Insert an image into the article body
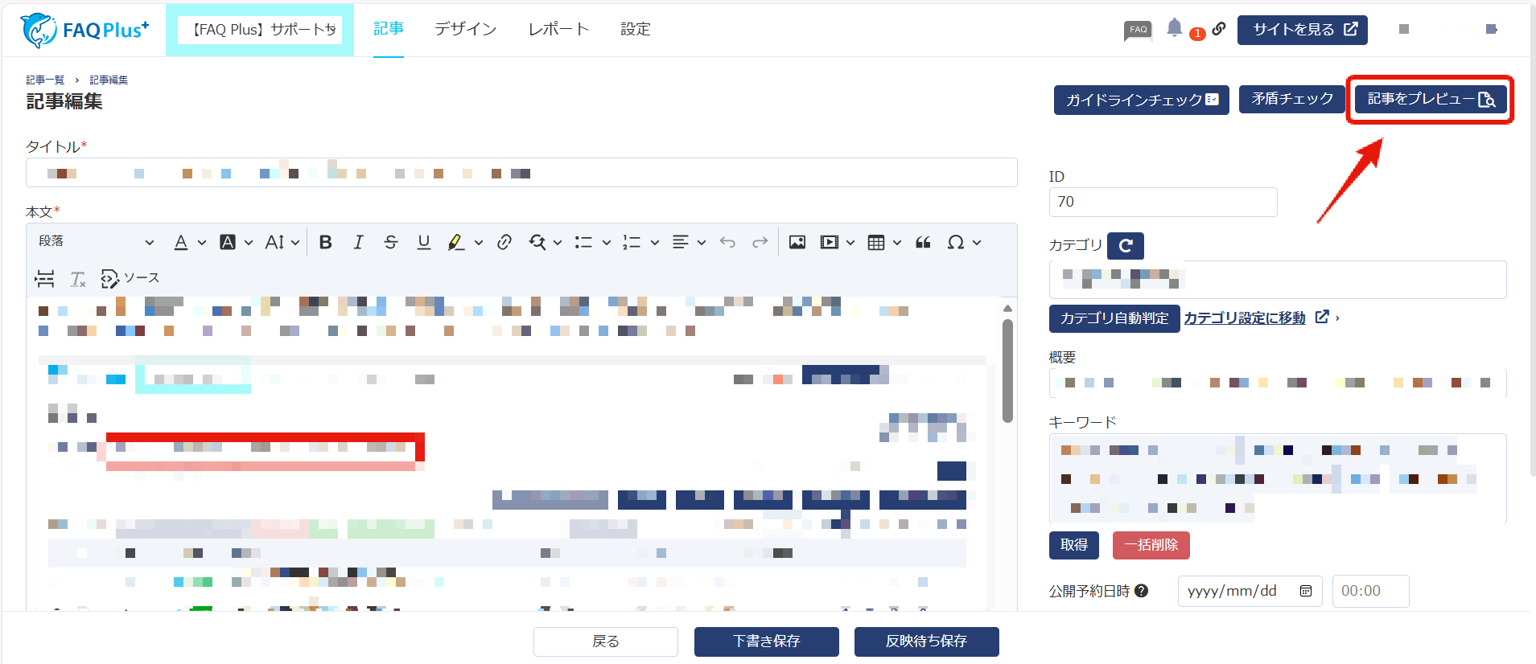 pos(797,242)
